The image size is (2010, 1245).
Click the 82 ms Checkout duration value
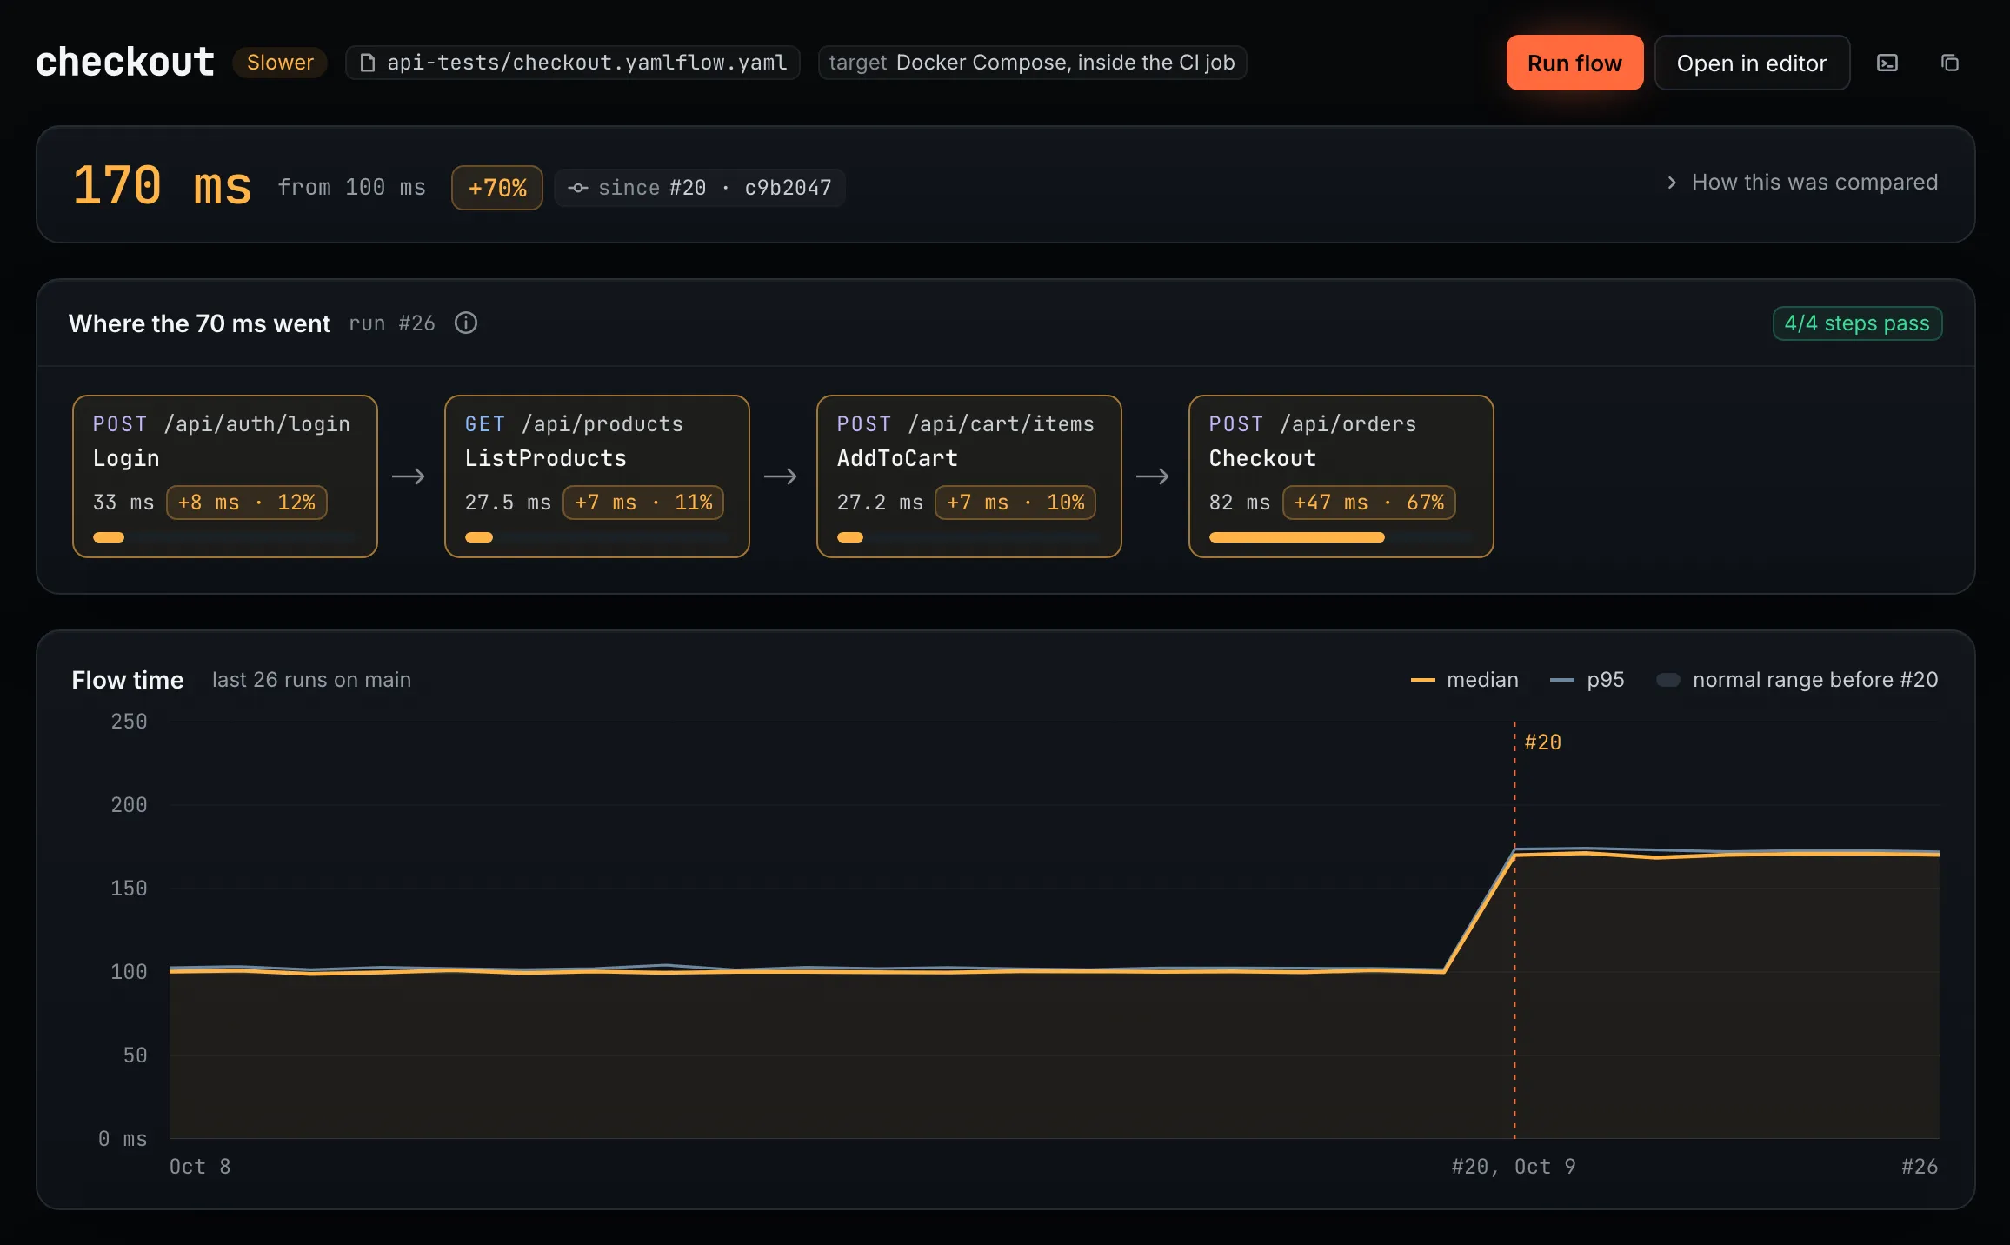pos(1240,503)
